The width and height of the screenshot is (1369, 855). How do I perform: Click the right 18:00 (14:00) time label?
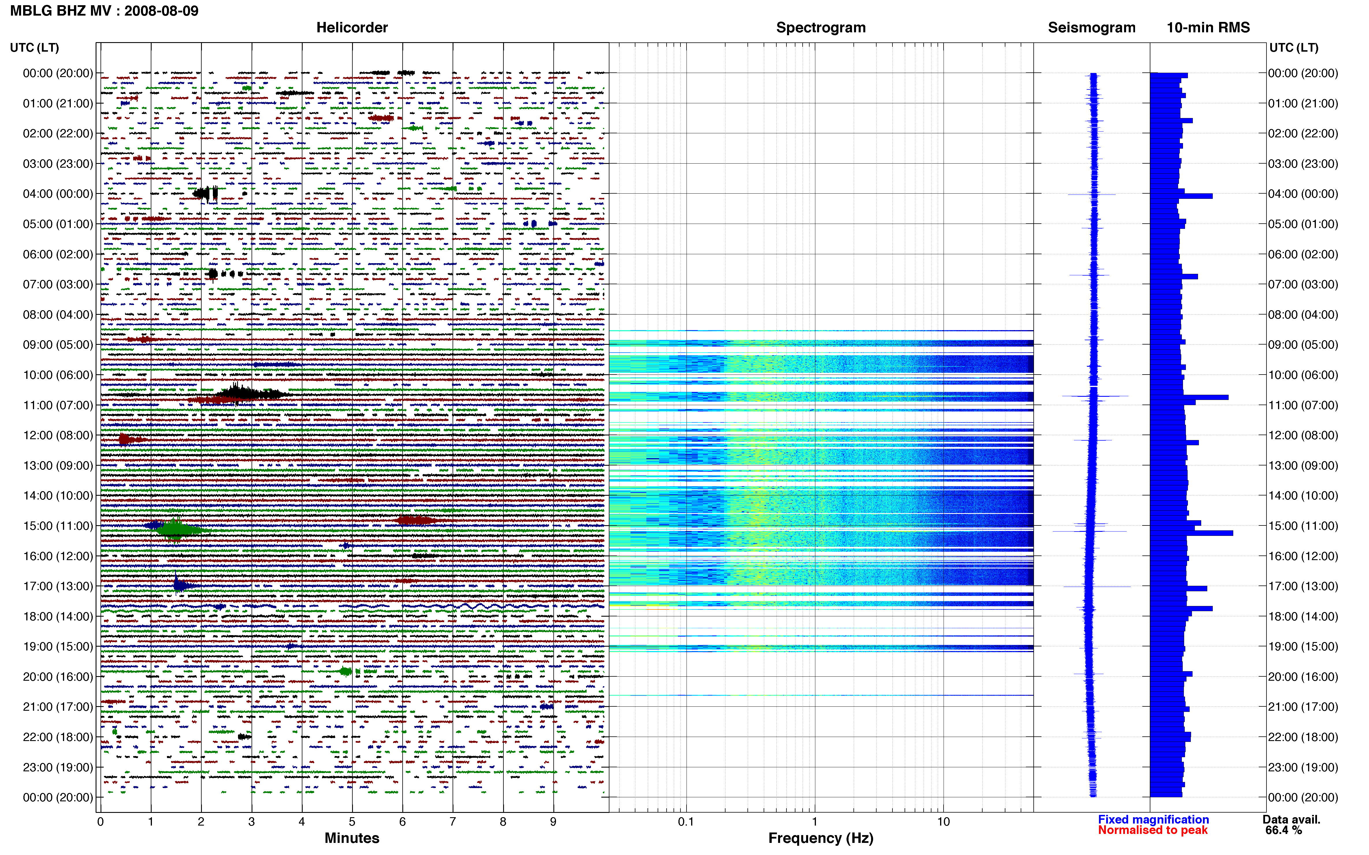point(1303,616)
